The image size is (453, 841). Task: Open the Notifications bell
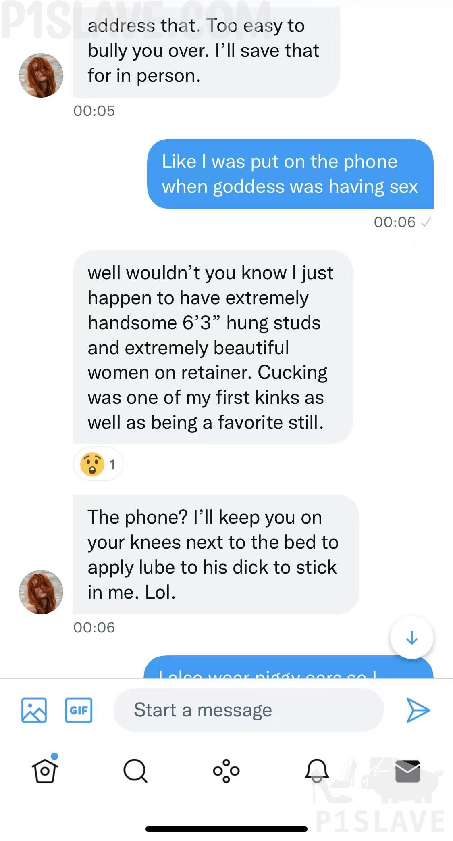pos(317,770)
